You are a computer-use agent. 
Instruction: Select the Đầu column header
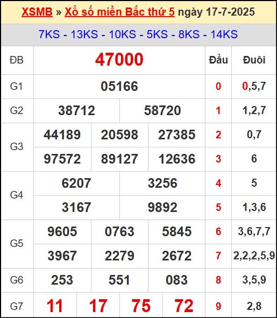(x=218, y=60)
